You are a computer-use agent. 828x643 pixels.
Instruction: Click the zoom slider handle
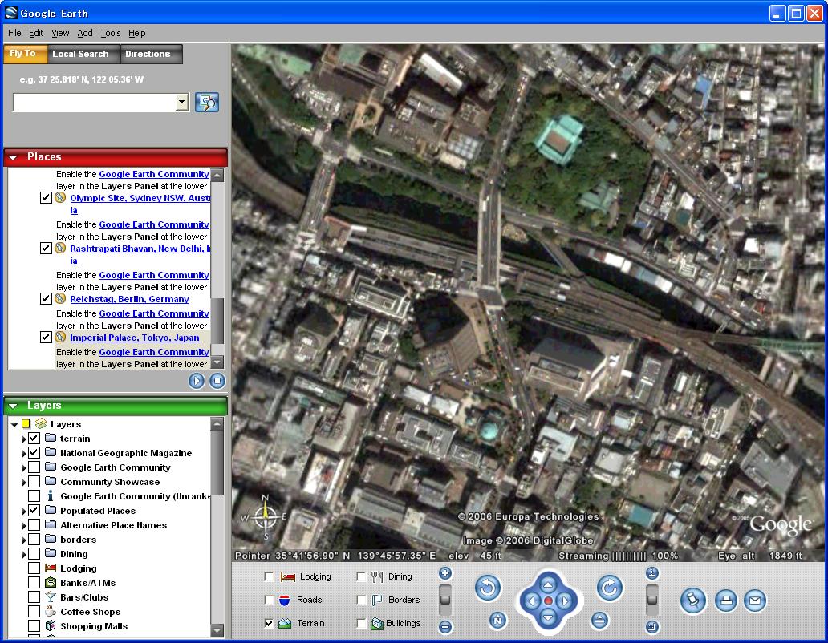(x=445, y=600)
